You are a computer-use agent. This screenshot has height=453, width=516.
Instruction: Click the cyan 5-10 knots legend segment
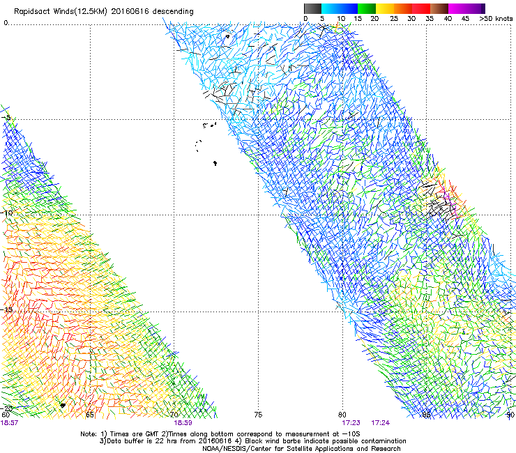click(x=331, y=8)
